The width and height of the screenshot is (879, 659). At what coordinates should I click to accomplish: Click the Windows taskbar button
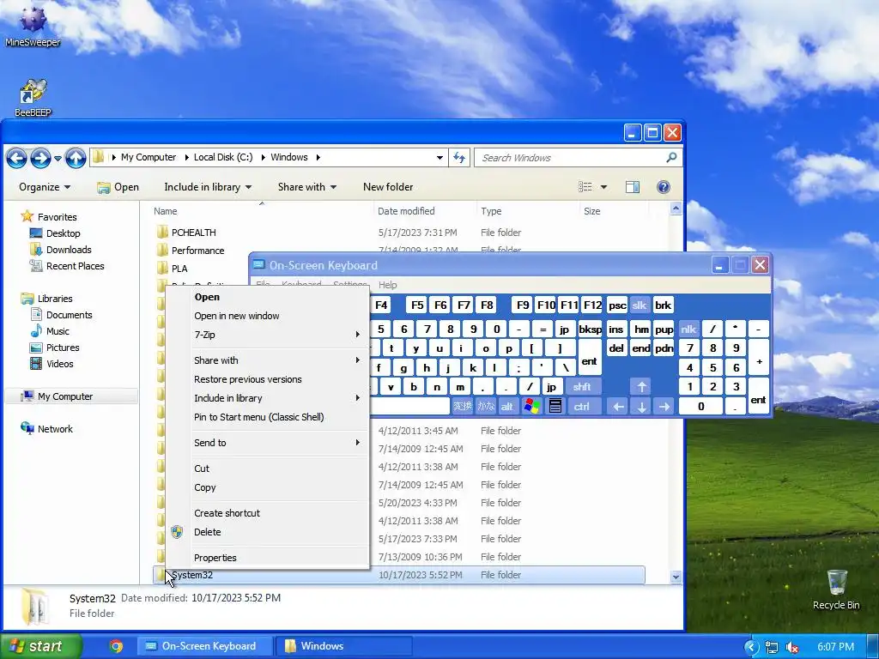[x=343, y=646]
